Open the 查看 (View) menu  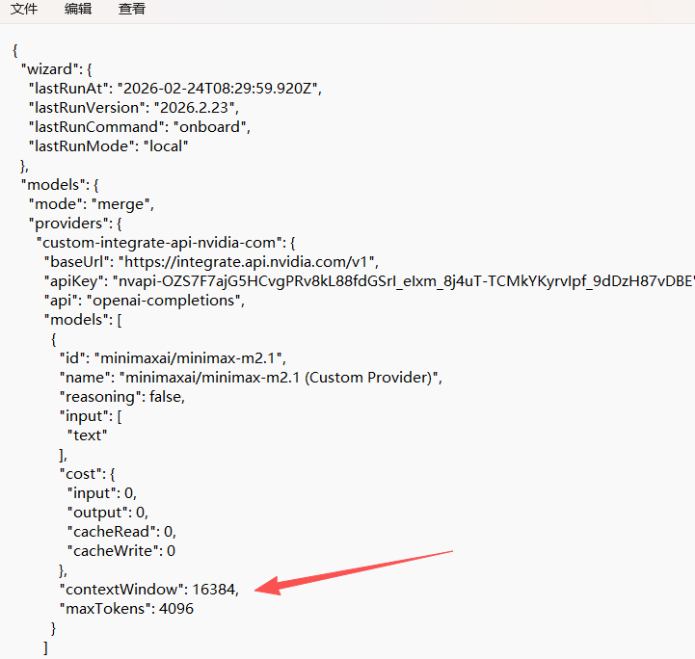click(x=132, y=9)
